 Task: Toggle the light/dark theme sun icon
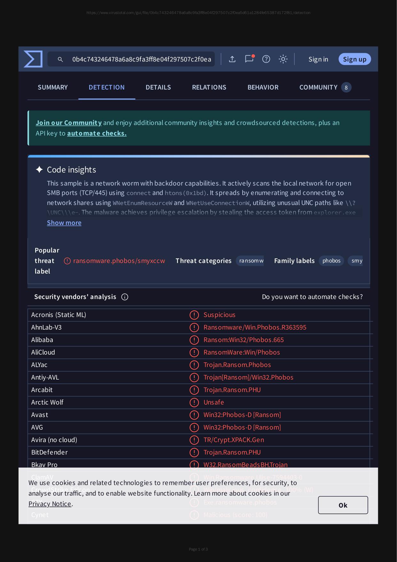pos(283,59)
